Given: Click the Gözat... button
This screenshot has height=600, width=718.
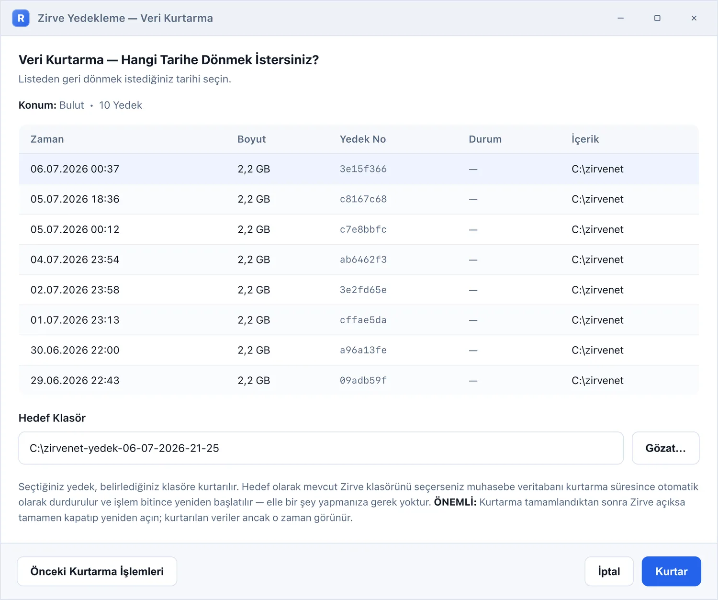Looking at the screenshot, I should 665,448.
